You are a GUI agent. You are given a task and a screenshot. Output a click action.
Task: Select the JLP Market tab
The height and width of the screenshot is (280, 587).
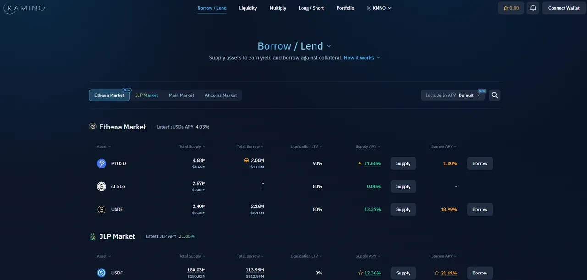tap(146, 95)
